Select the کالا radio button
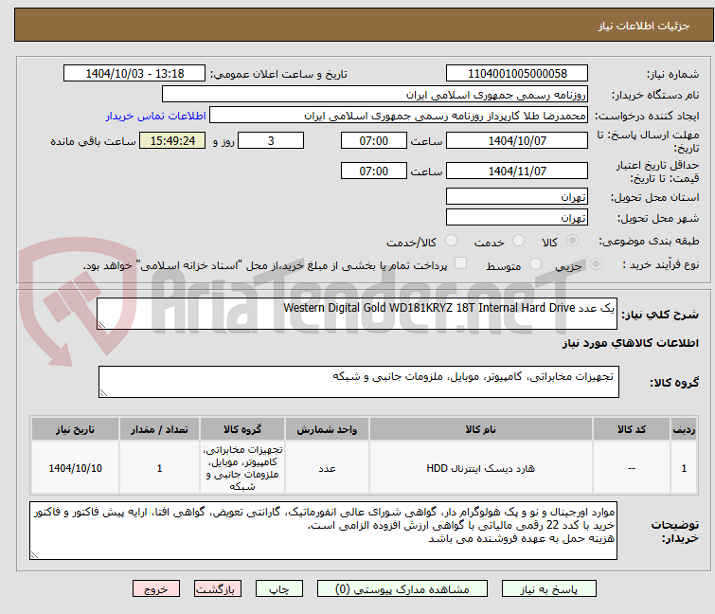The width and height of the screenshot is (715, 614). (572, 241)
